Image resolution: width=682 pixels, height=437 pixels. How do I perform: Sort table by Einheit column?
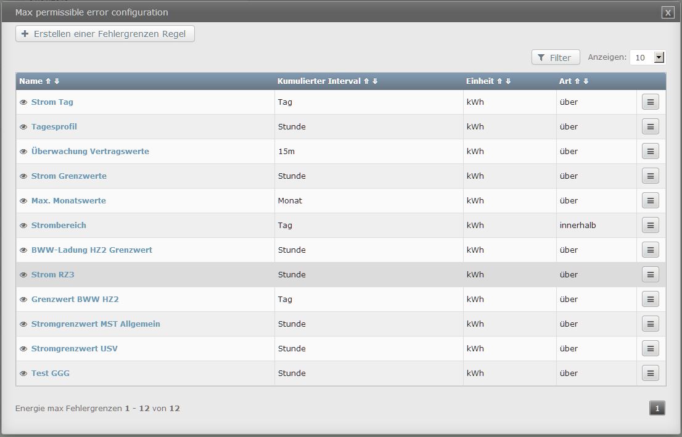(x=488, y=81)
